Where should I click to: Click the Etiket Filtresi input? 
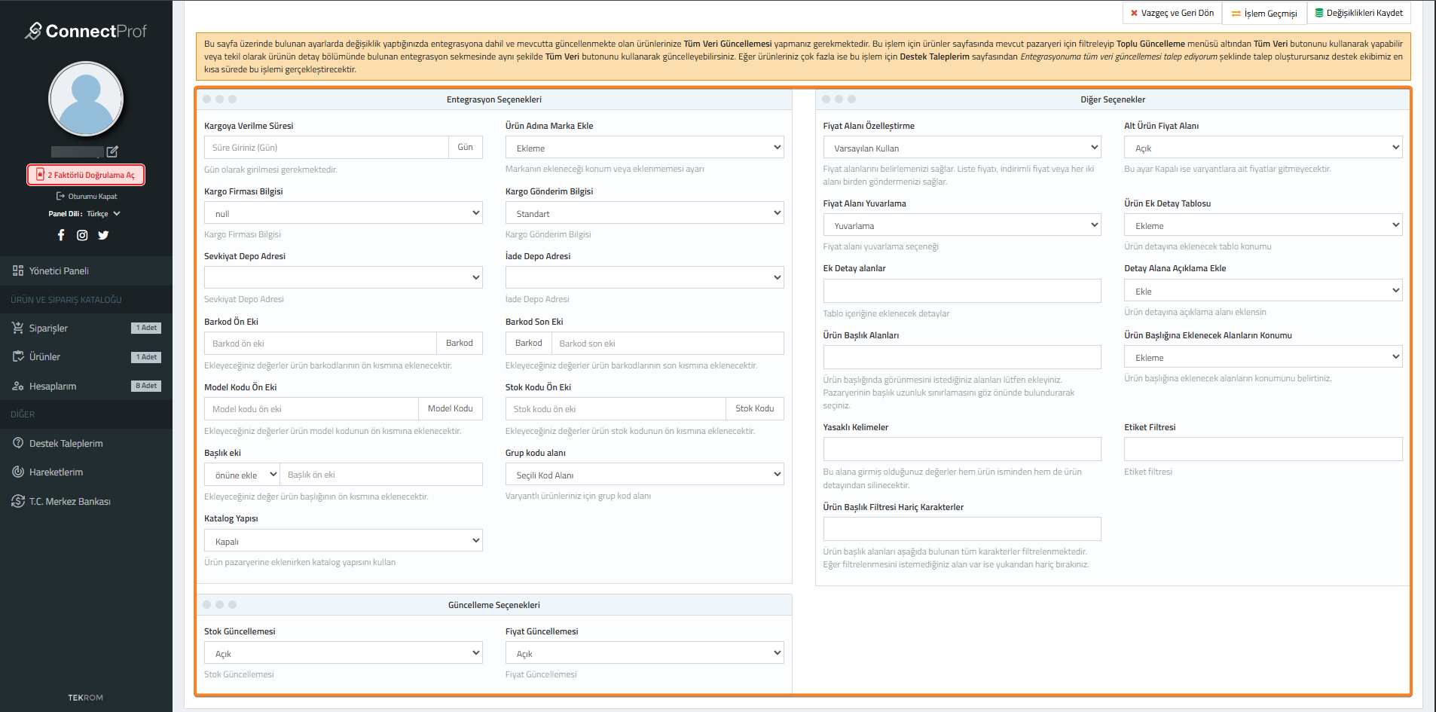click(1263, 449)
